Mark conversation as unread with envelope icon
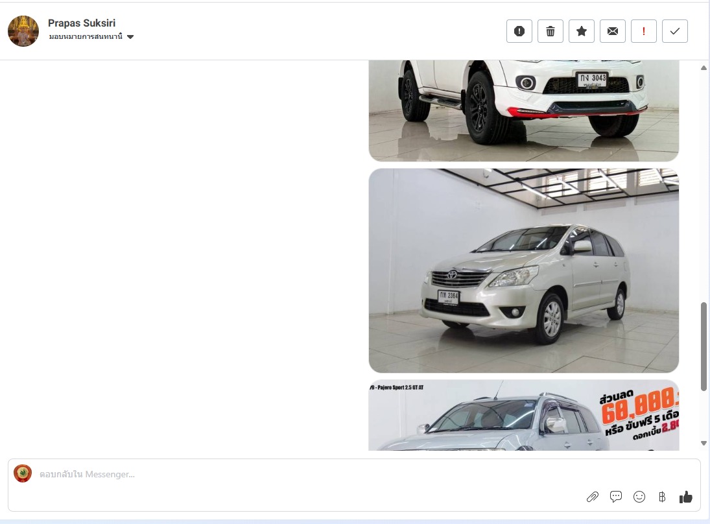Image resolution: width=710 pixels, height=524 pixels. pos(613,31)
